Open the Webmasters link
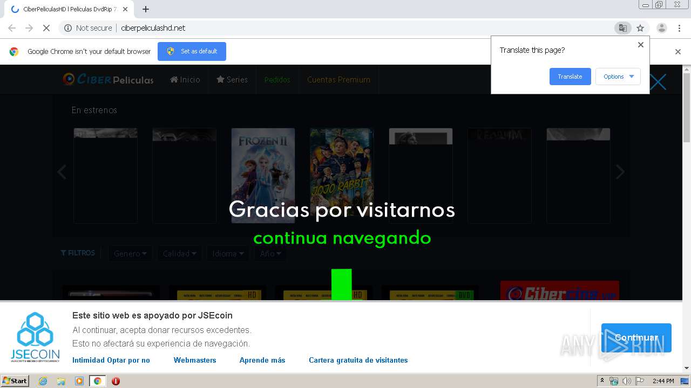Viewport: 691px width, 388px height. pyautogui.click(x=195, y=360)
